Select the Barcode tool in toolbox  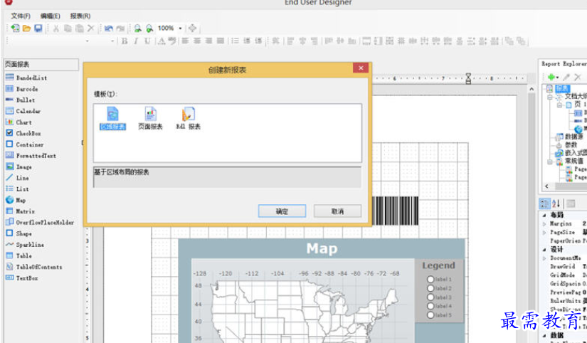coord(27,89)
